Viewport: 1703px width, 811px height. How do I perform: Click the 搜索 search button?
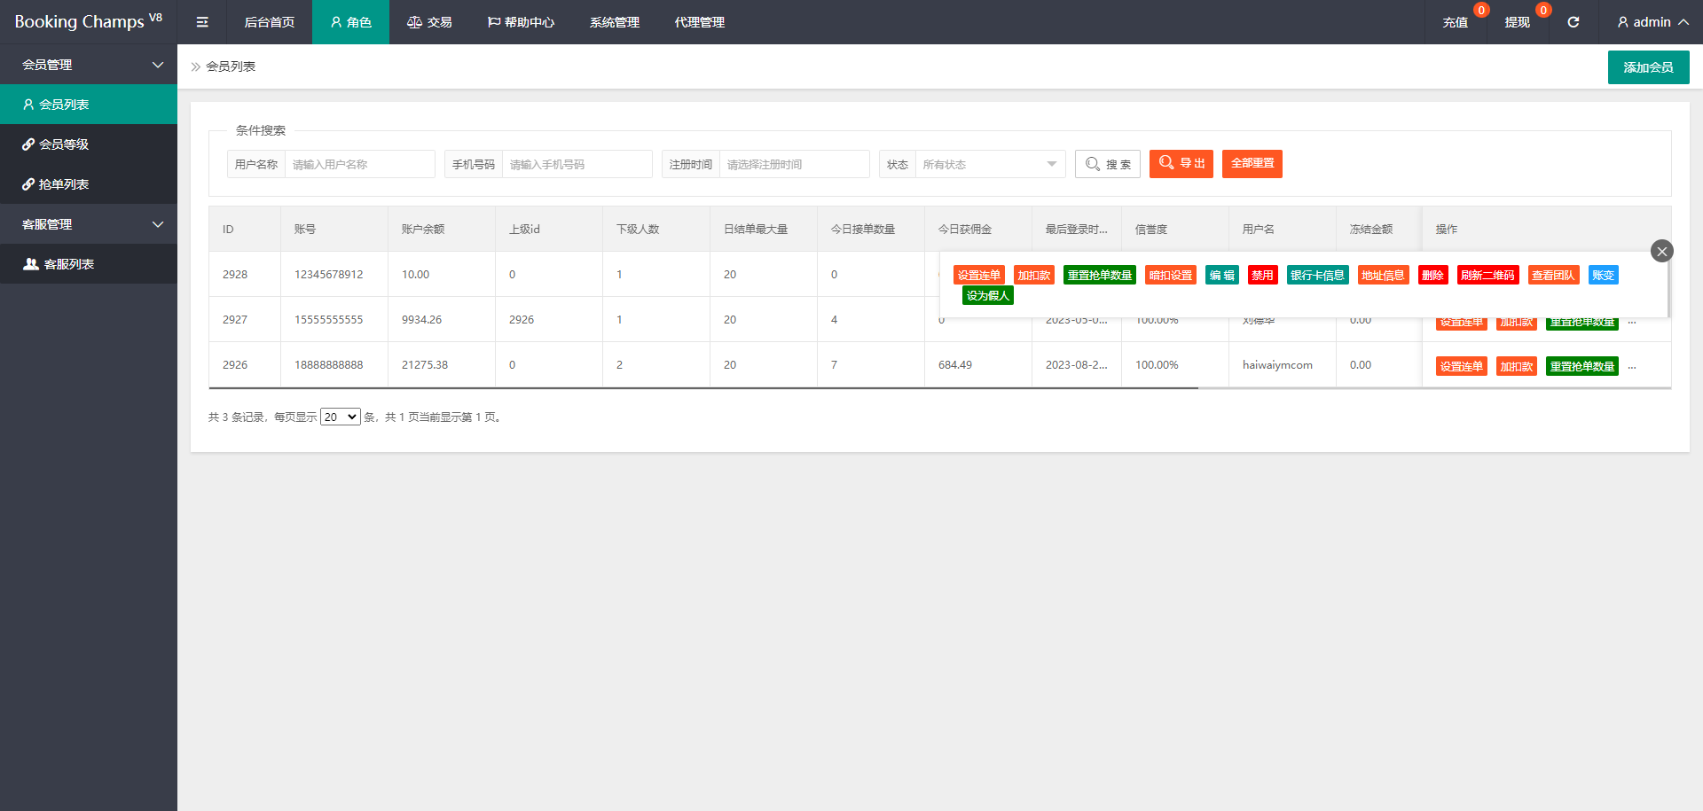click(x=1108, y=164)
